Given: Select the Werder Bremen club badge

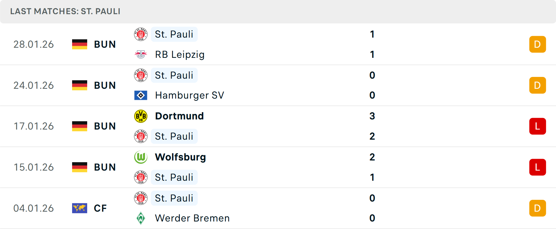Looking at the screenshot, I should point(141,218).
